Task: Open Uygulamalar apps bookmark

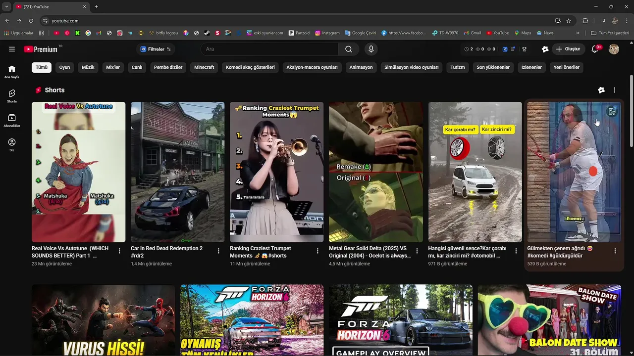Action: click(x=19, y=33)
